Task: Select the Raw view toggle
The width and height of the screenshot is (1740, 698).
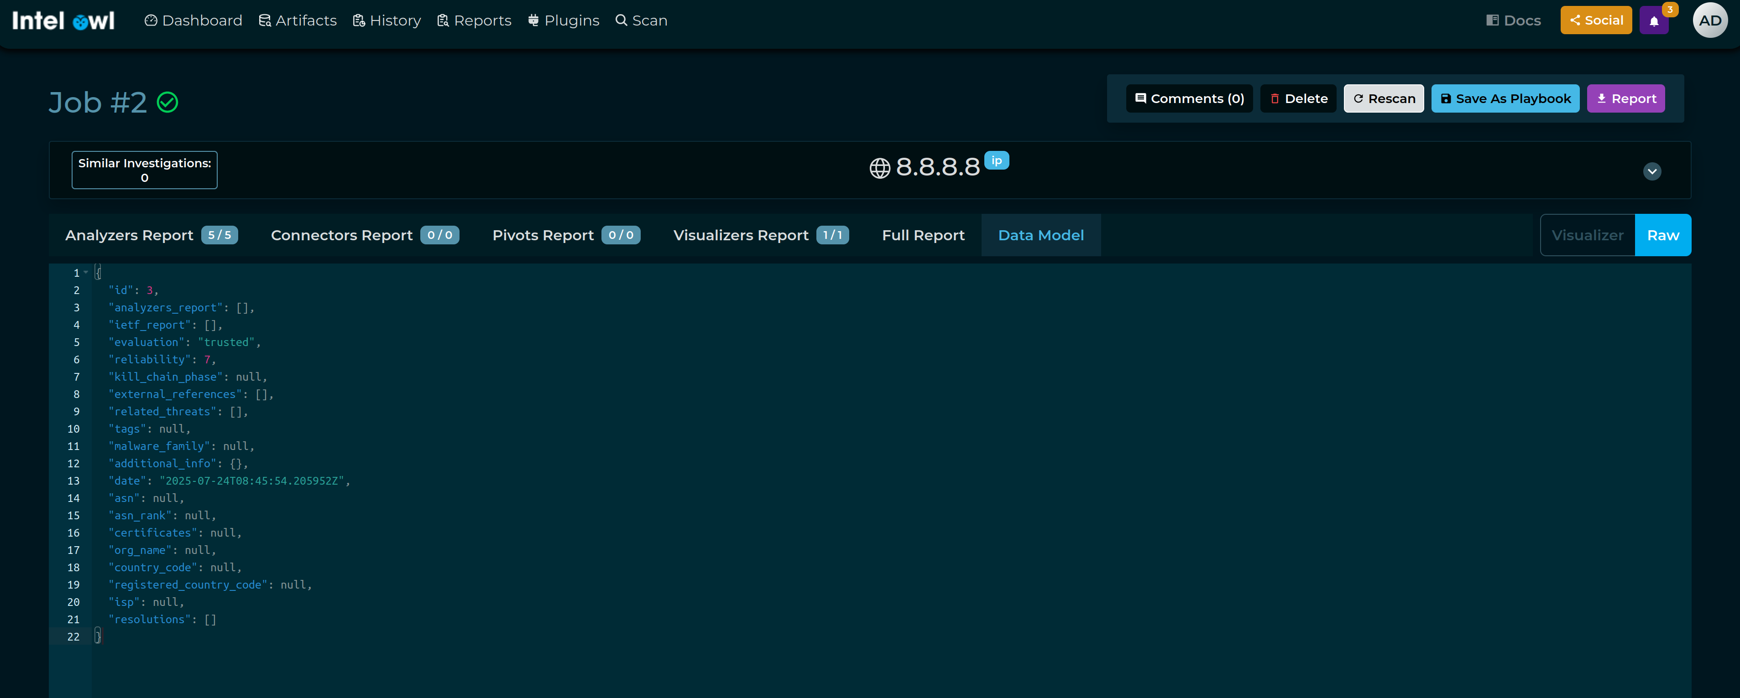Action: (1663, 235)
